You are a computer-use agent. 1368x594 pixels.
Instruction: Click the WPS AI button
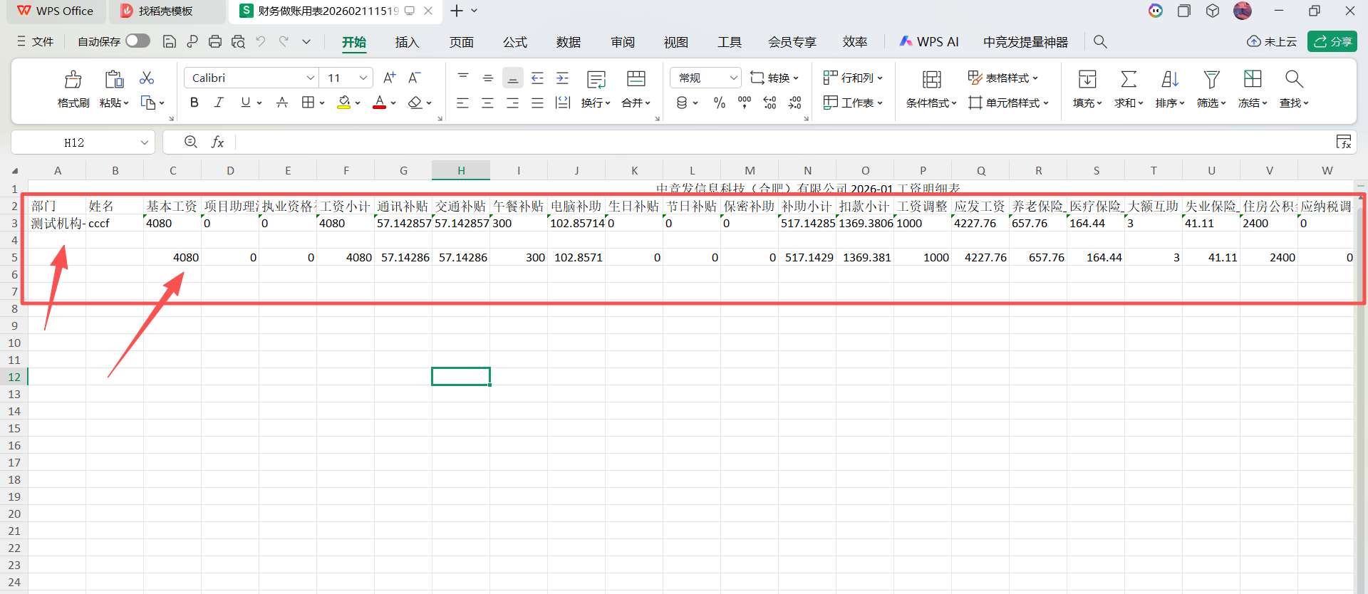coord(929,42)
